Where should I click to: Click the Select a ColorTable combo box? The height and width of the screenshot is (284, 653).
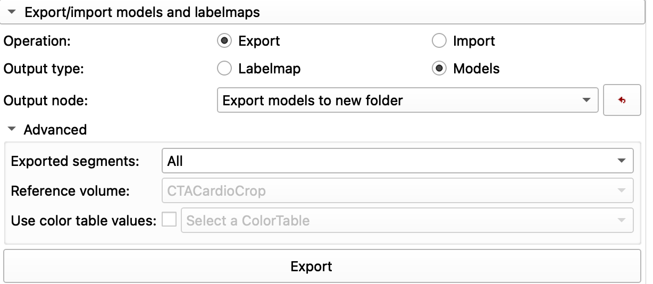pyautogui.click(x=407, y=220)
